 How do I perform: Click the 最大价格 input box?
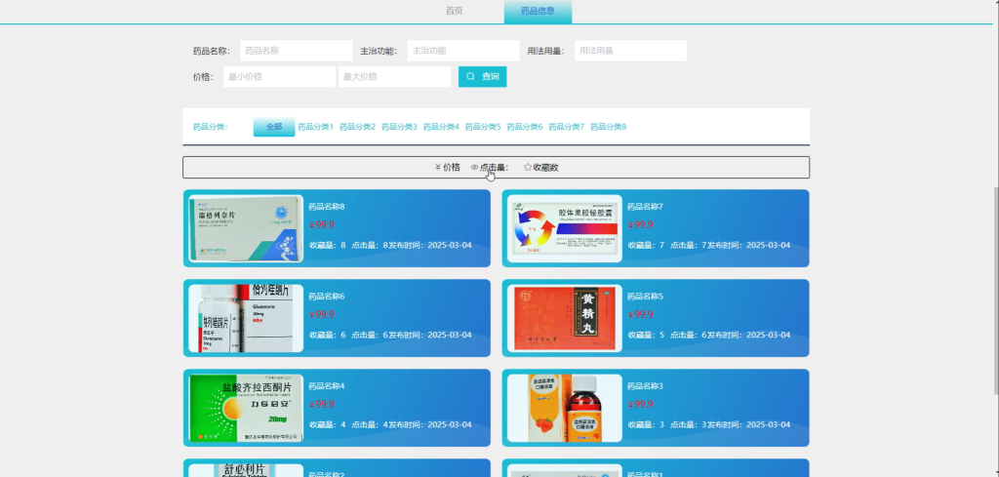pos(394,77)
